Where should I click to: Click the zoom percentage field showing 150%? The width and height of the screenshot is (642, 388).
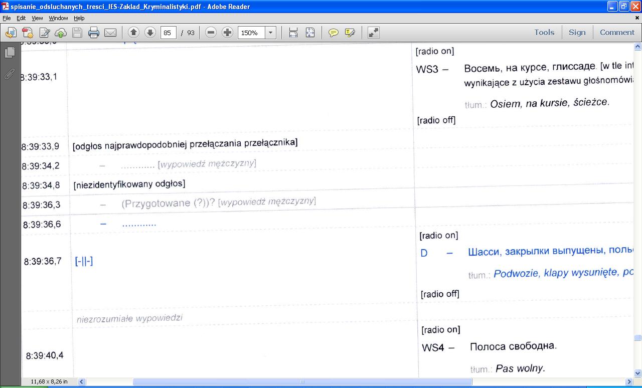pyautogui.click(x=252, y=33)
